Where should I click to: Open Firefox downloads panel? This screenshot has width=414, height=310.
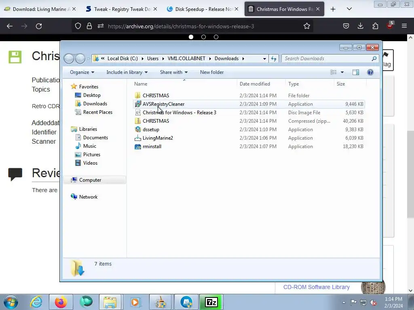(360, 26)
